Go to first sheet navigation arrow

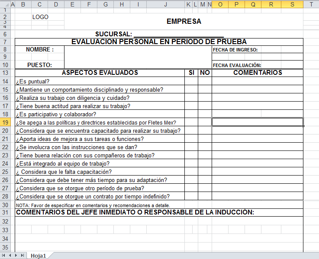(x=3, y=256)
